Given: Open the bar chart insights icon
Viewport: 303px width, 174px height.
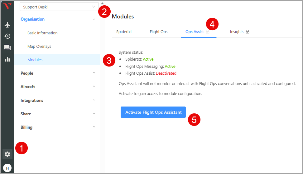Looking at the screenshot, I should point(7,59).
